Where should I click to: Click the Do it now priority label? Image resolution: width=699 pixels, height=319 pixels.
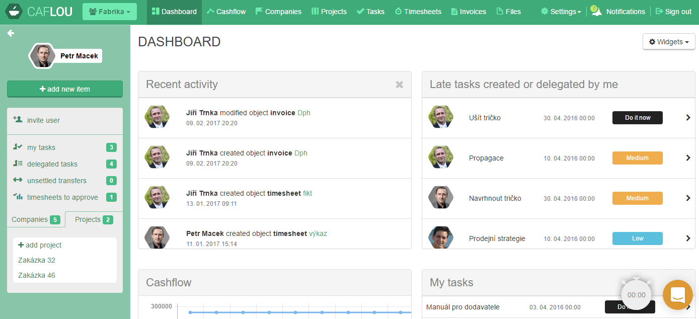pyautogui.click(x=637, y=118)
